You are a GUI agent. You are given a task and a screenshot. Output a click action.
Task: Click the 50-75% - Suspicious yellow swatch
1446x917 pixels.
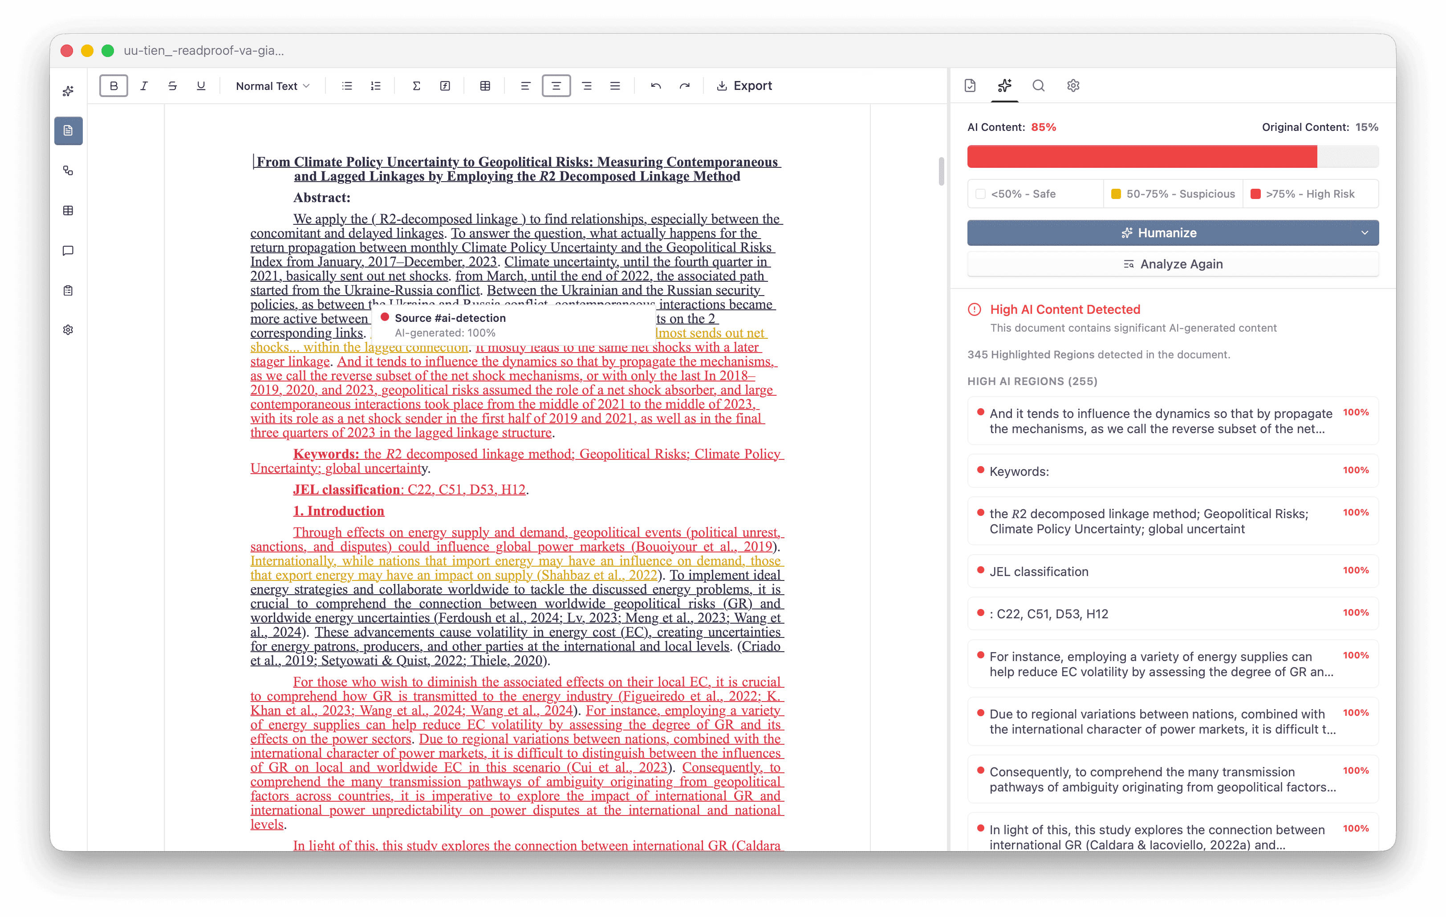pyautogui.click(x=1116, y=194)
